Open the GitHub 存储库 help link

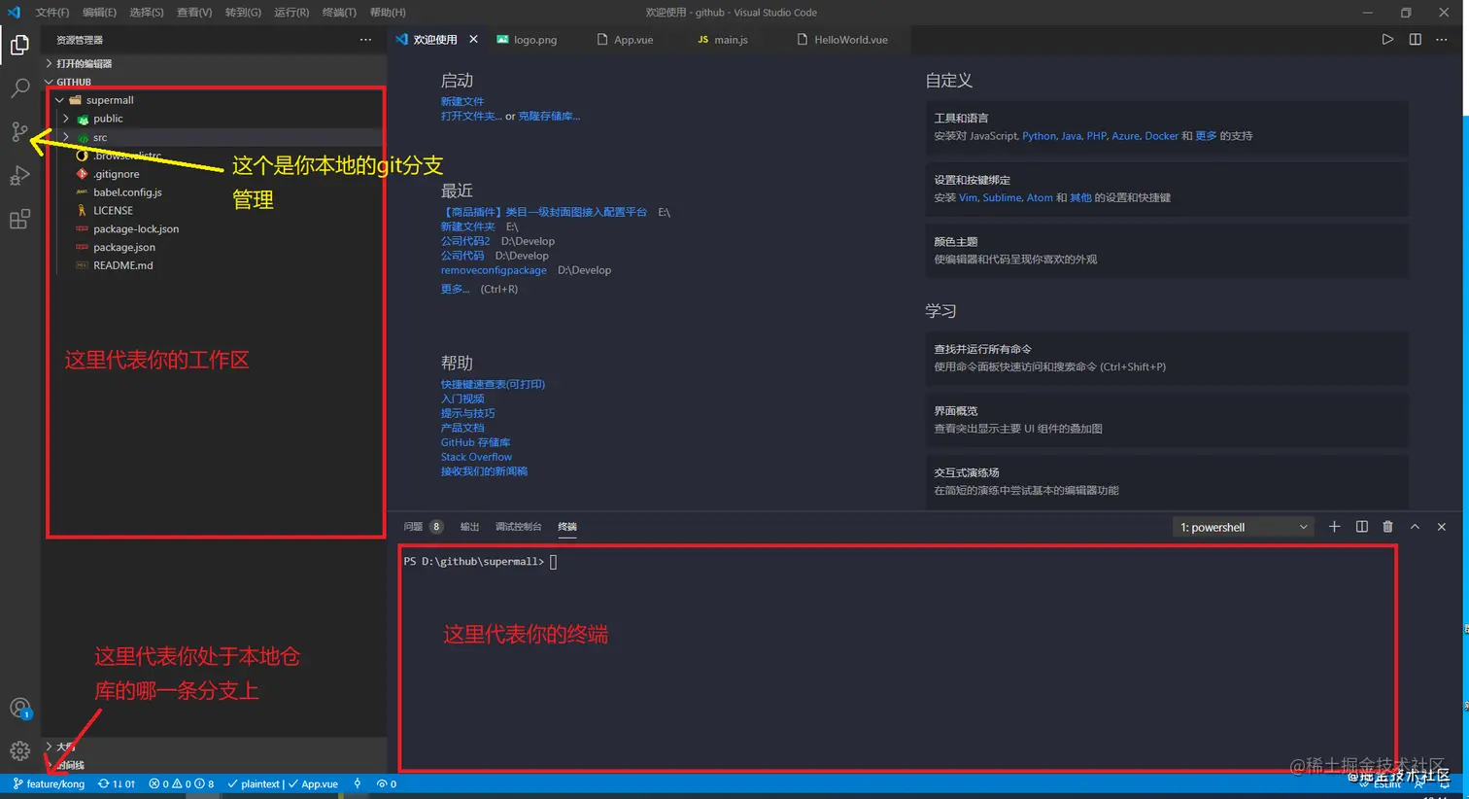(x=475, y=442)
